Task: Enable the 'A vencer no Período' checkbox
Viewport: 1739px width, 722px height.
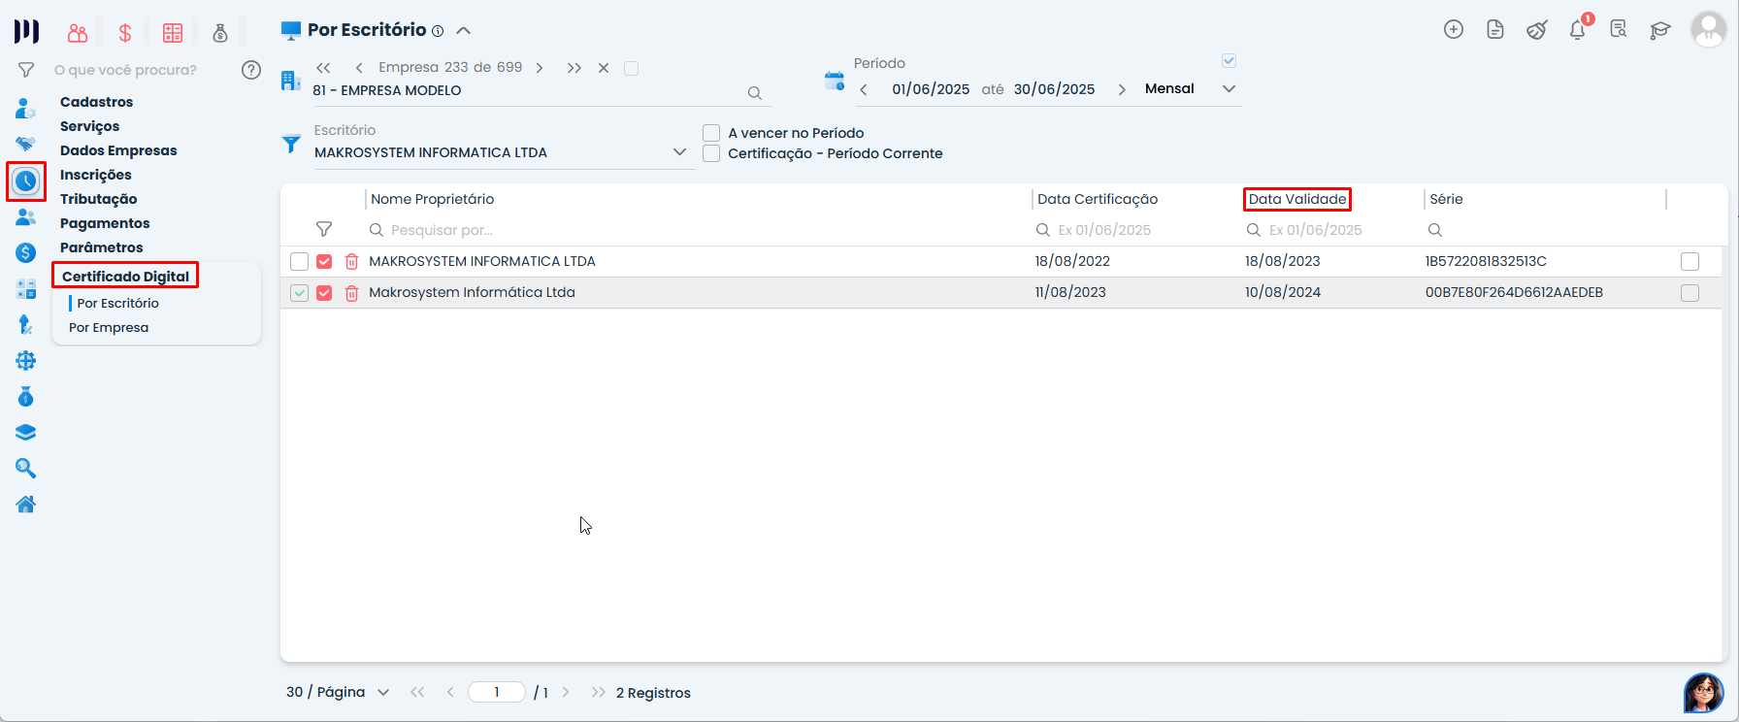Action: click(711, 133)
